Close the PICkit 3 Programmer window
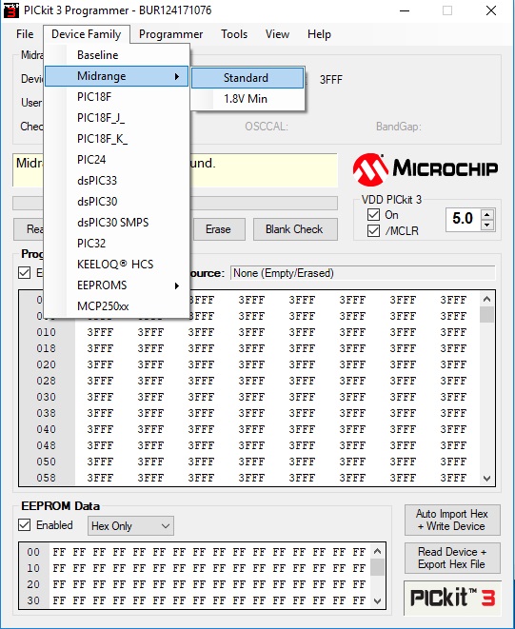 [491, 10]
